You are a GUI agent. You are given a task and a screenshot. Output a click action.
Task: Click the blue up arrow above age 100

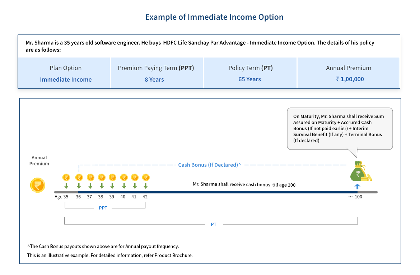[x=357, y=186]
